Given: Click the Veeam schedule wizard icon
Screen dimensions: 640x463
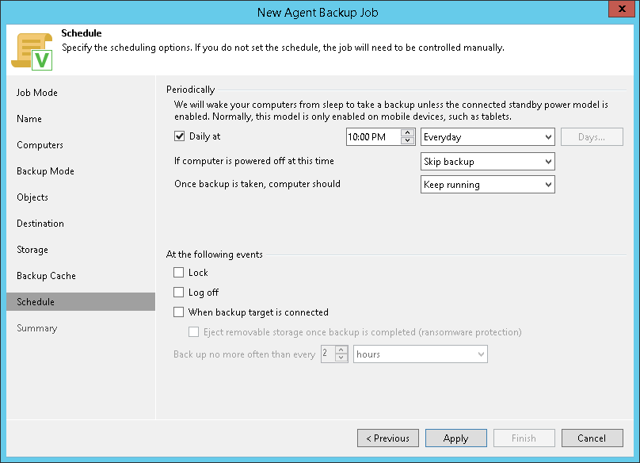Looking at the screenshot, I should click(32, 51).
